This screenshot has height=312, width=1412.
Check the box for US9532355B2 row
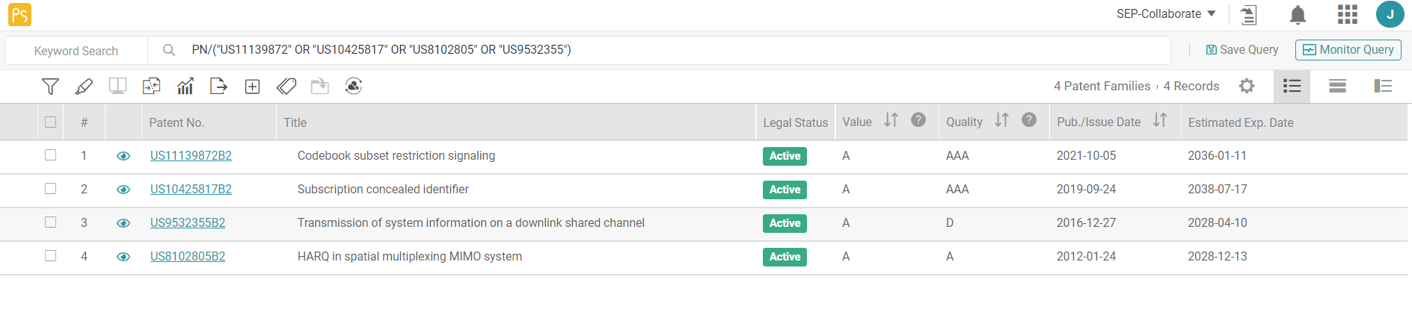click(50, 222)
